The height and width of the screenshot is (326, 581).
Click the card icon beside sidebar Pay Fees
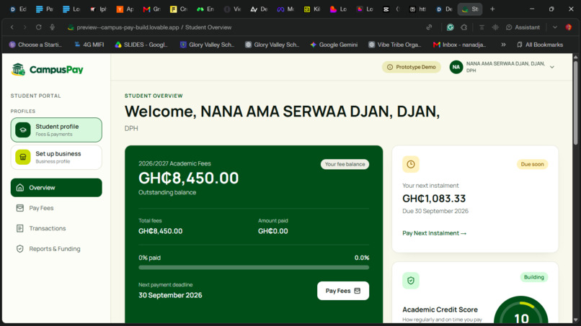click(20, 208)
